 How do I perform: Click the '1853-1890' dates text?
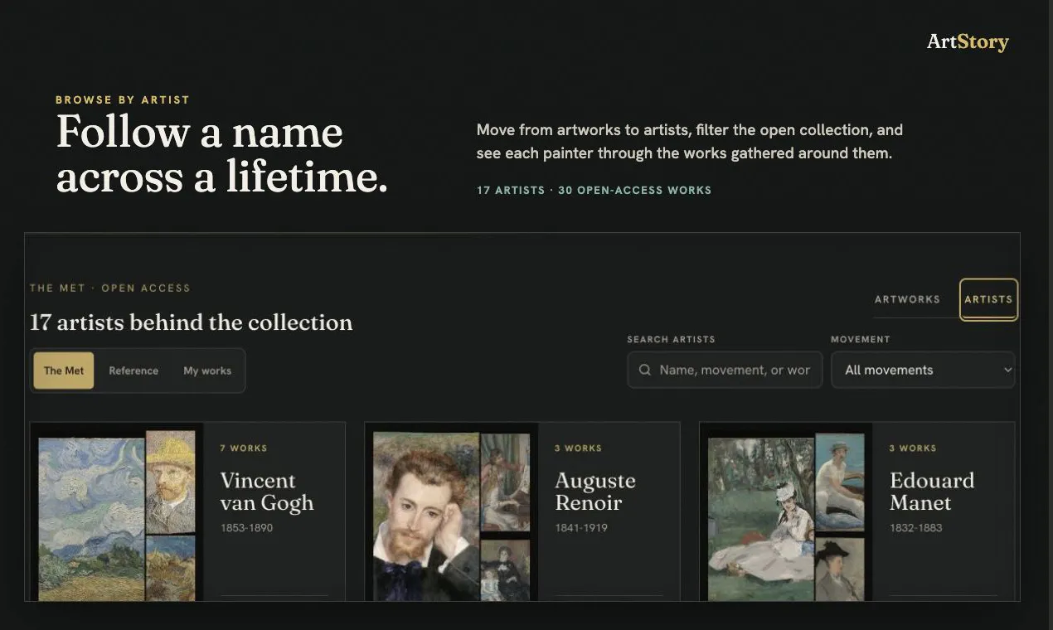(246, 528)
